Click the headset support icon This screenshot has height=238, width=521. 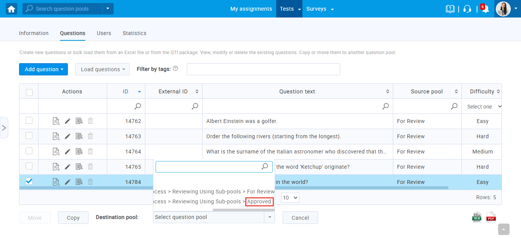[467, 9]
